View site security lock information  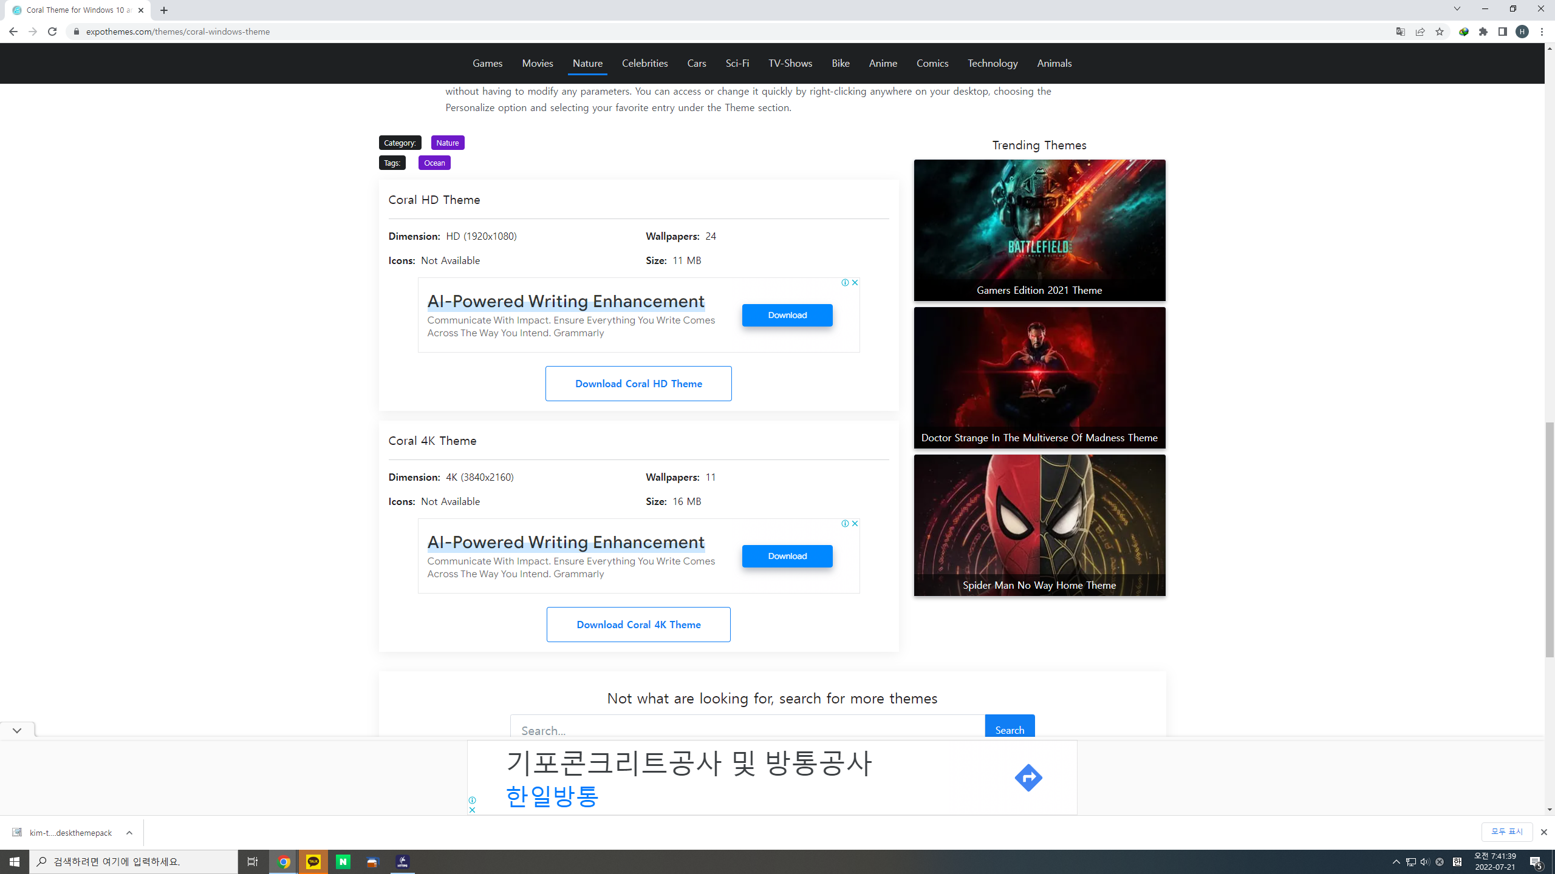coord(77,32)
